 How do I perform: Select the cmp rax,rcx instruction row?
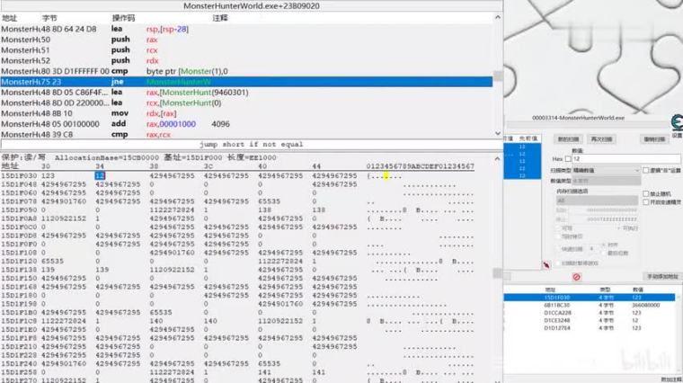246,134
